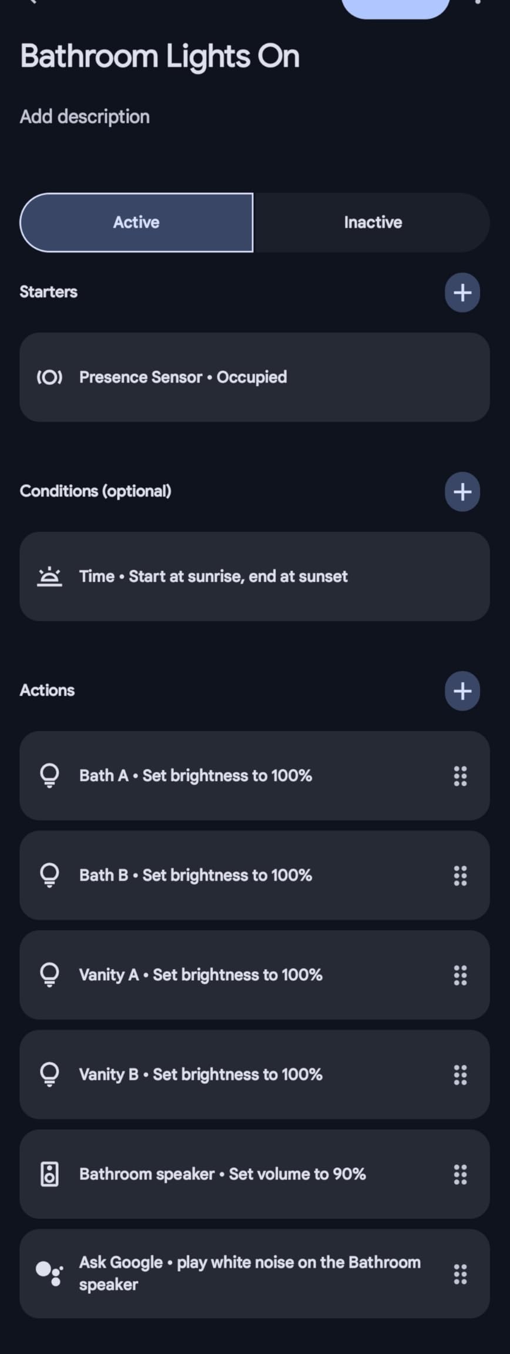Edit the Vanity B brightness action

(x=235, y=1074)
